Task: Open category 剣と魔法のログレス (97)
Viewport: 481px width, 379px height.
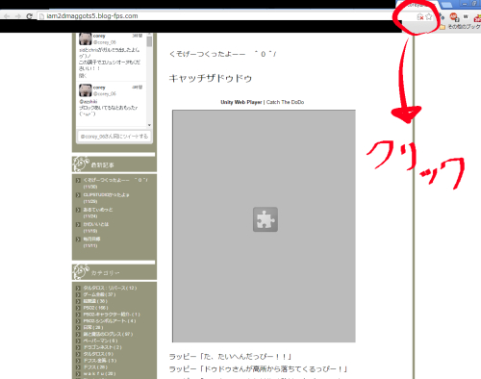Action: click(x=108, y=334)
